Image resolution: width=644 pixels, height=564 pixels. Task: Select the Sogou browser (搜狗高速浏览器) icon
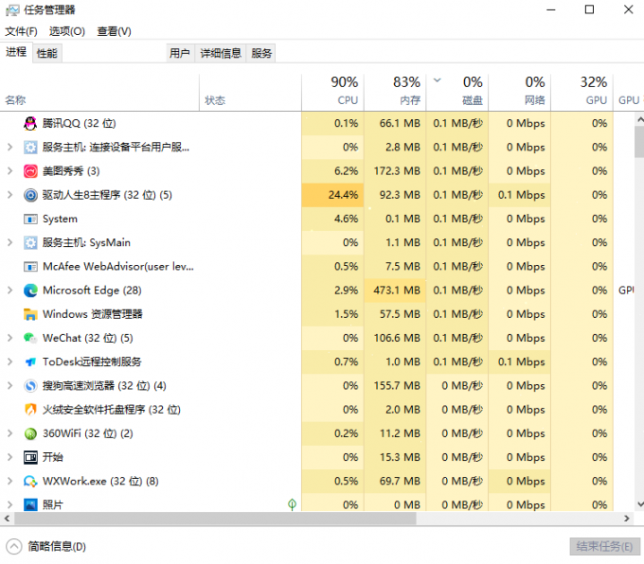tap(30, 386)
